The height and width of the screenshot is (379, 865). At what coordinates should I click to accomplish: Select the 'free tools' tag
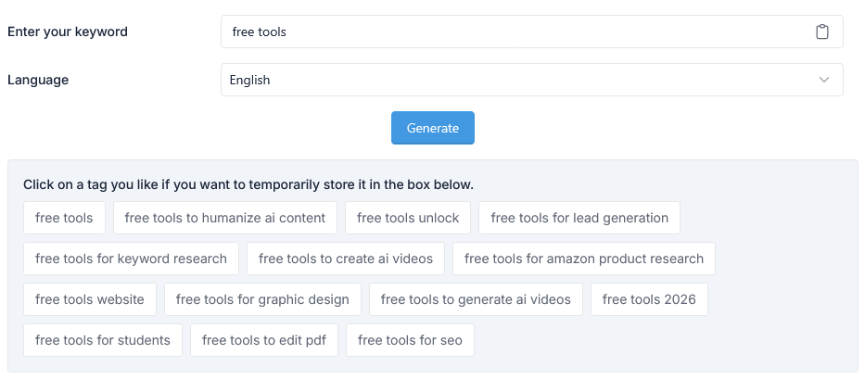coord(64,218)
